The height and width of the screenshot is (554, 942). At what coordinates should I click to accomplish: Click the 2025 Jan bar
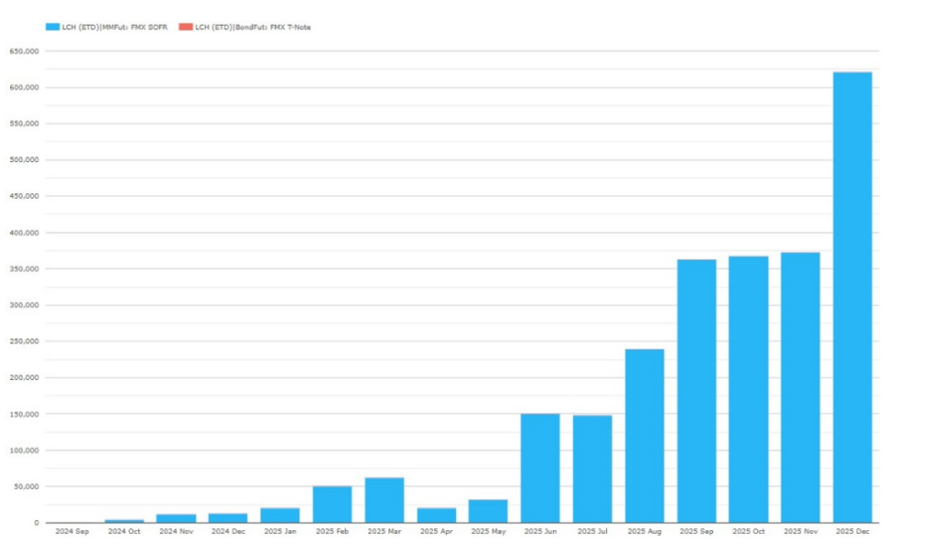(280, 515)
